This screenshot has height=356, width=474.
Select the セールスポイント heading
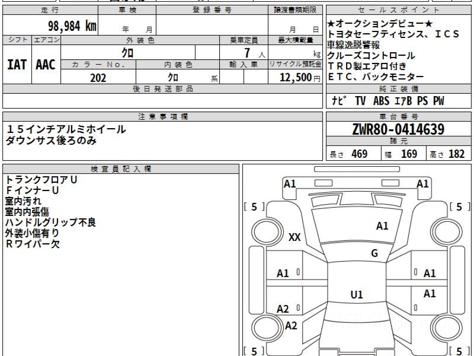click(x=399, y=10)
